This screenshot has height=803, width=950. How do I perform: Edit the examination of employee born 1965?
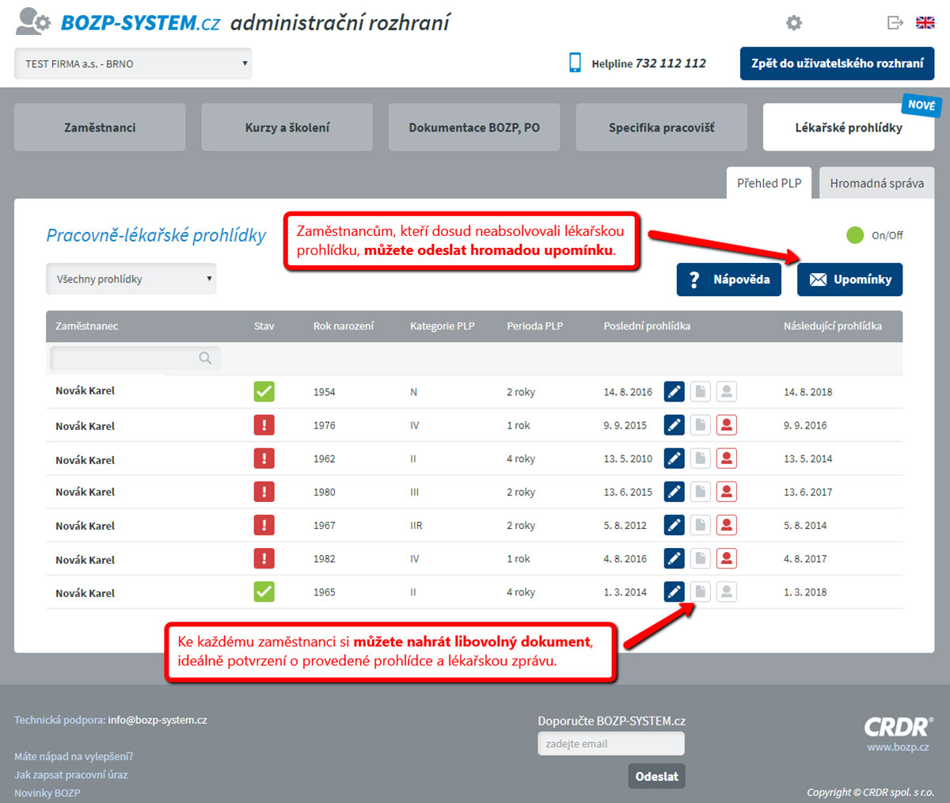point(674,592)
